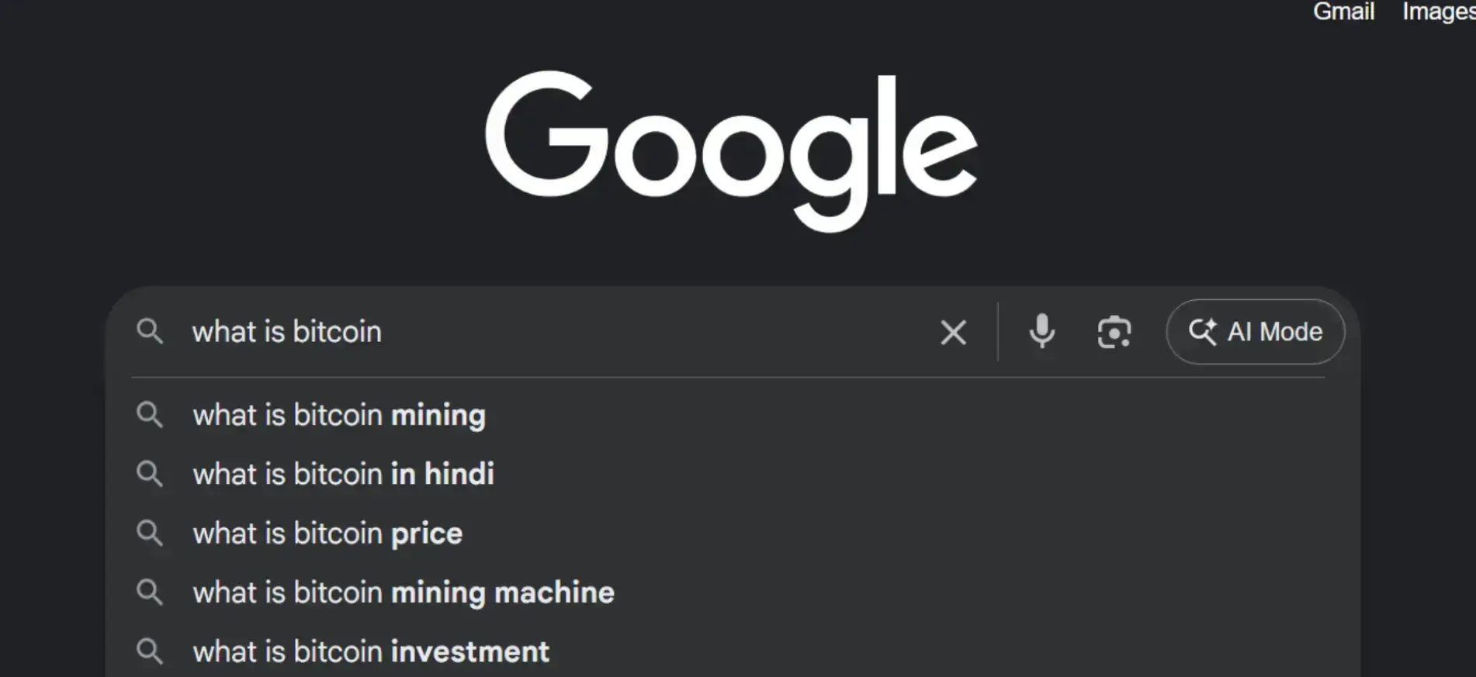
Task: Place cursor in the search input field
Action: (x=543, y=332)
